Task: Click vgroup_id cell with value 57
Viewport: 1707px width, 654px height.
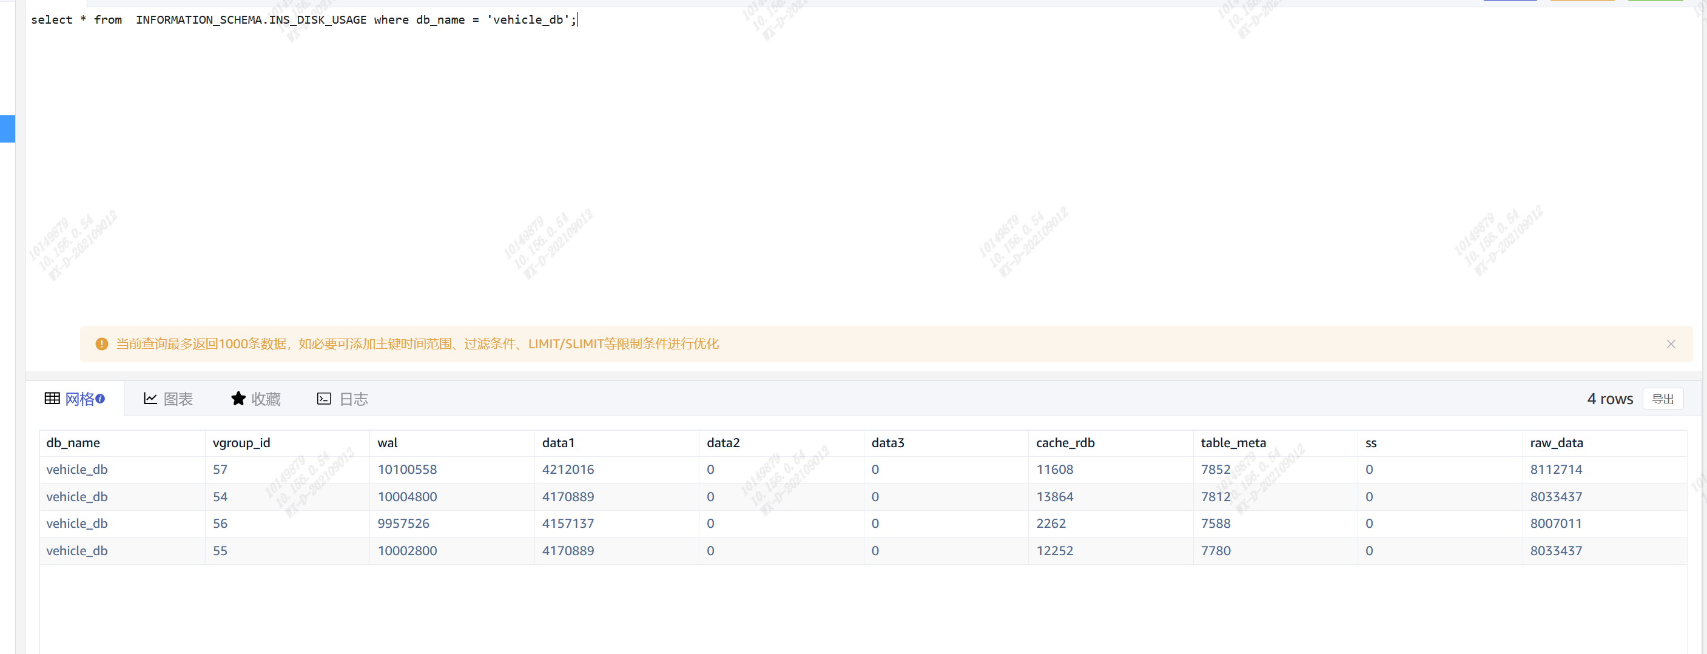Action: (x=220, y=470)
